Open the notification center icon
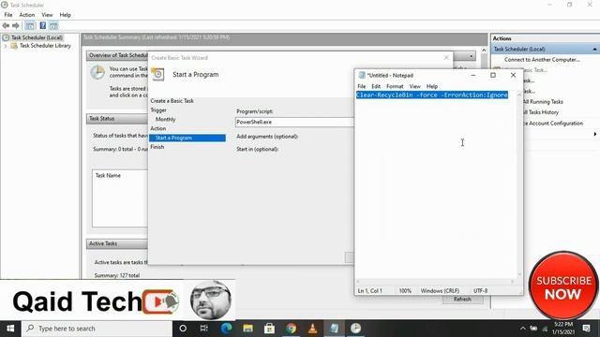The image size is (600, 337). pos(586,329)
